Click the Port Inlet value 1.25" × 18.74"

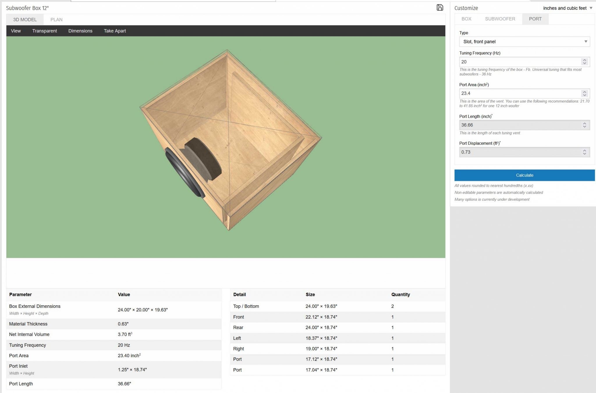point(132,369)
